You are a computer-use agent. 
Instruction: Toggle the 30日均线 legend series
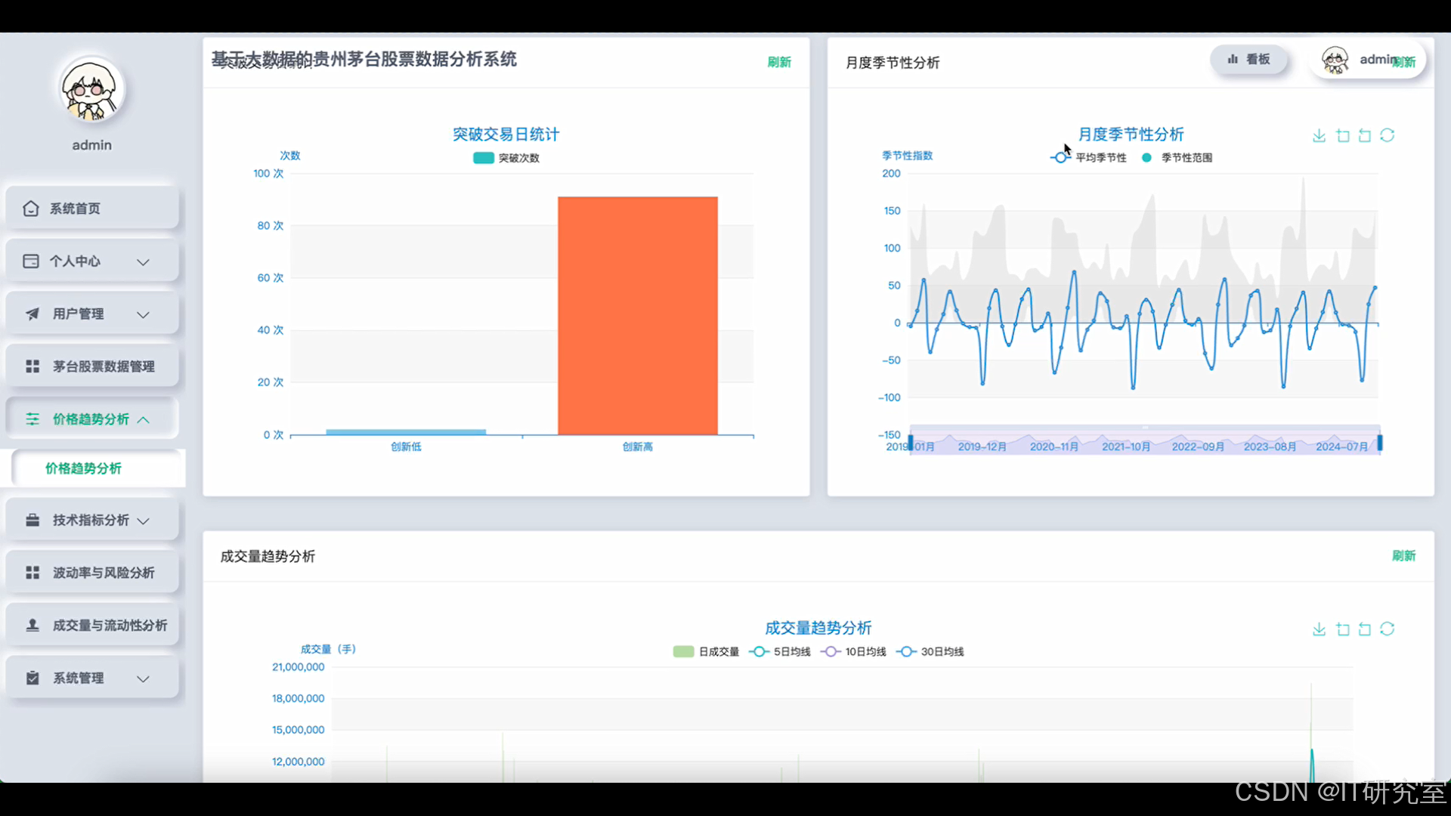point(930,651)
